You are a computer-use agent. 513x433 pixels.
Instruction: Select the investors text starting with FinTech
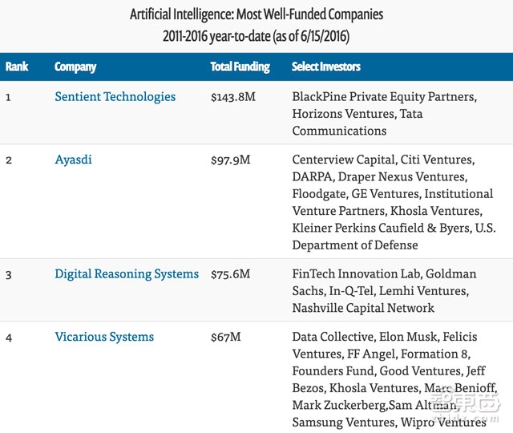(384, 291)
